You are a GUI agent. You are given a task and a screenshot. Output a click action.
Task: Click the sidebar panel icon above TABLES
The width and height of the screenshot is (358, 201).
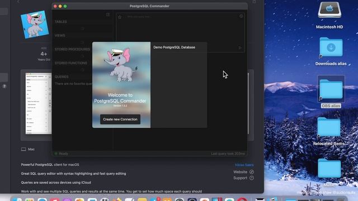(x=108, y=15)
